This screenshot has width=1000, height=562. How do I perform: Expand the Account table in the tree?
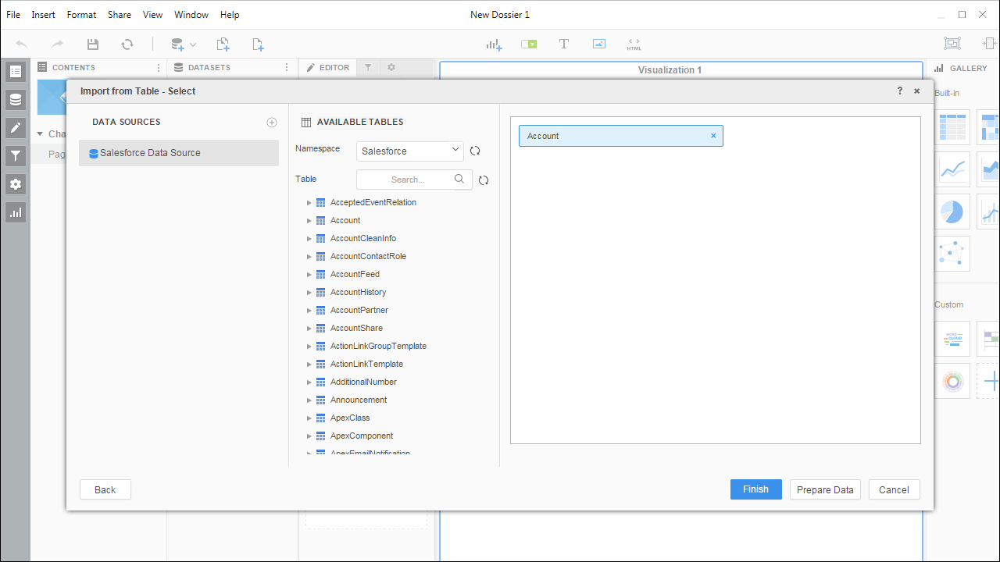click(x=309, y=220)
